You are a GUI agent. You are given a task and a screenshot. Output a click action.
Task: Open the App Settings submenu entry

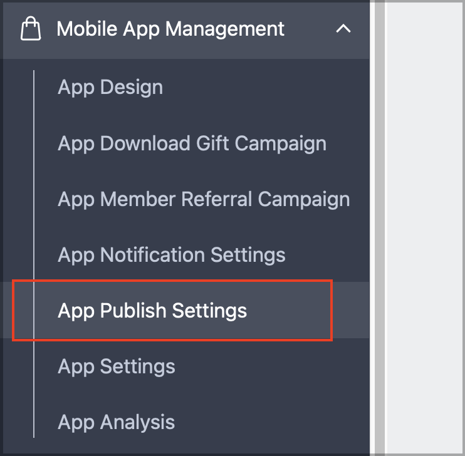[x=117, y=367]
